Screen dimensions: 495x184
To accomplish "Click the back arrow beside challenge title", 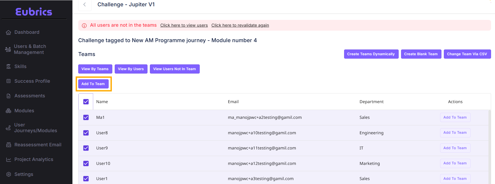I will coord(85,5).
